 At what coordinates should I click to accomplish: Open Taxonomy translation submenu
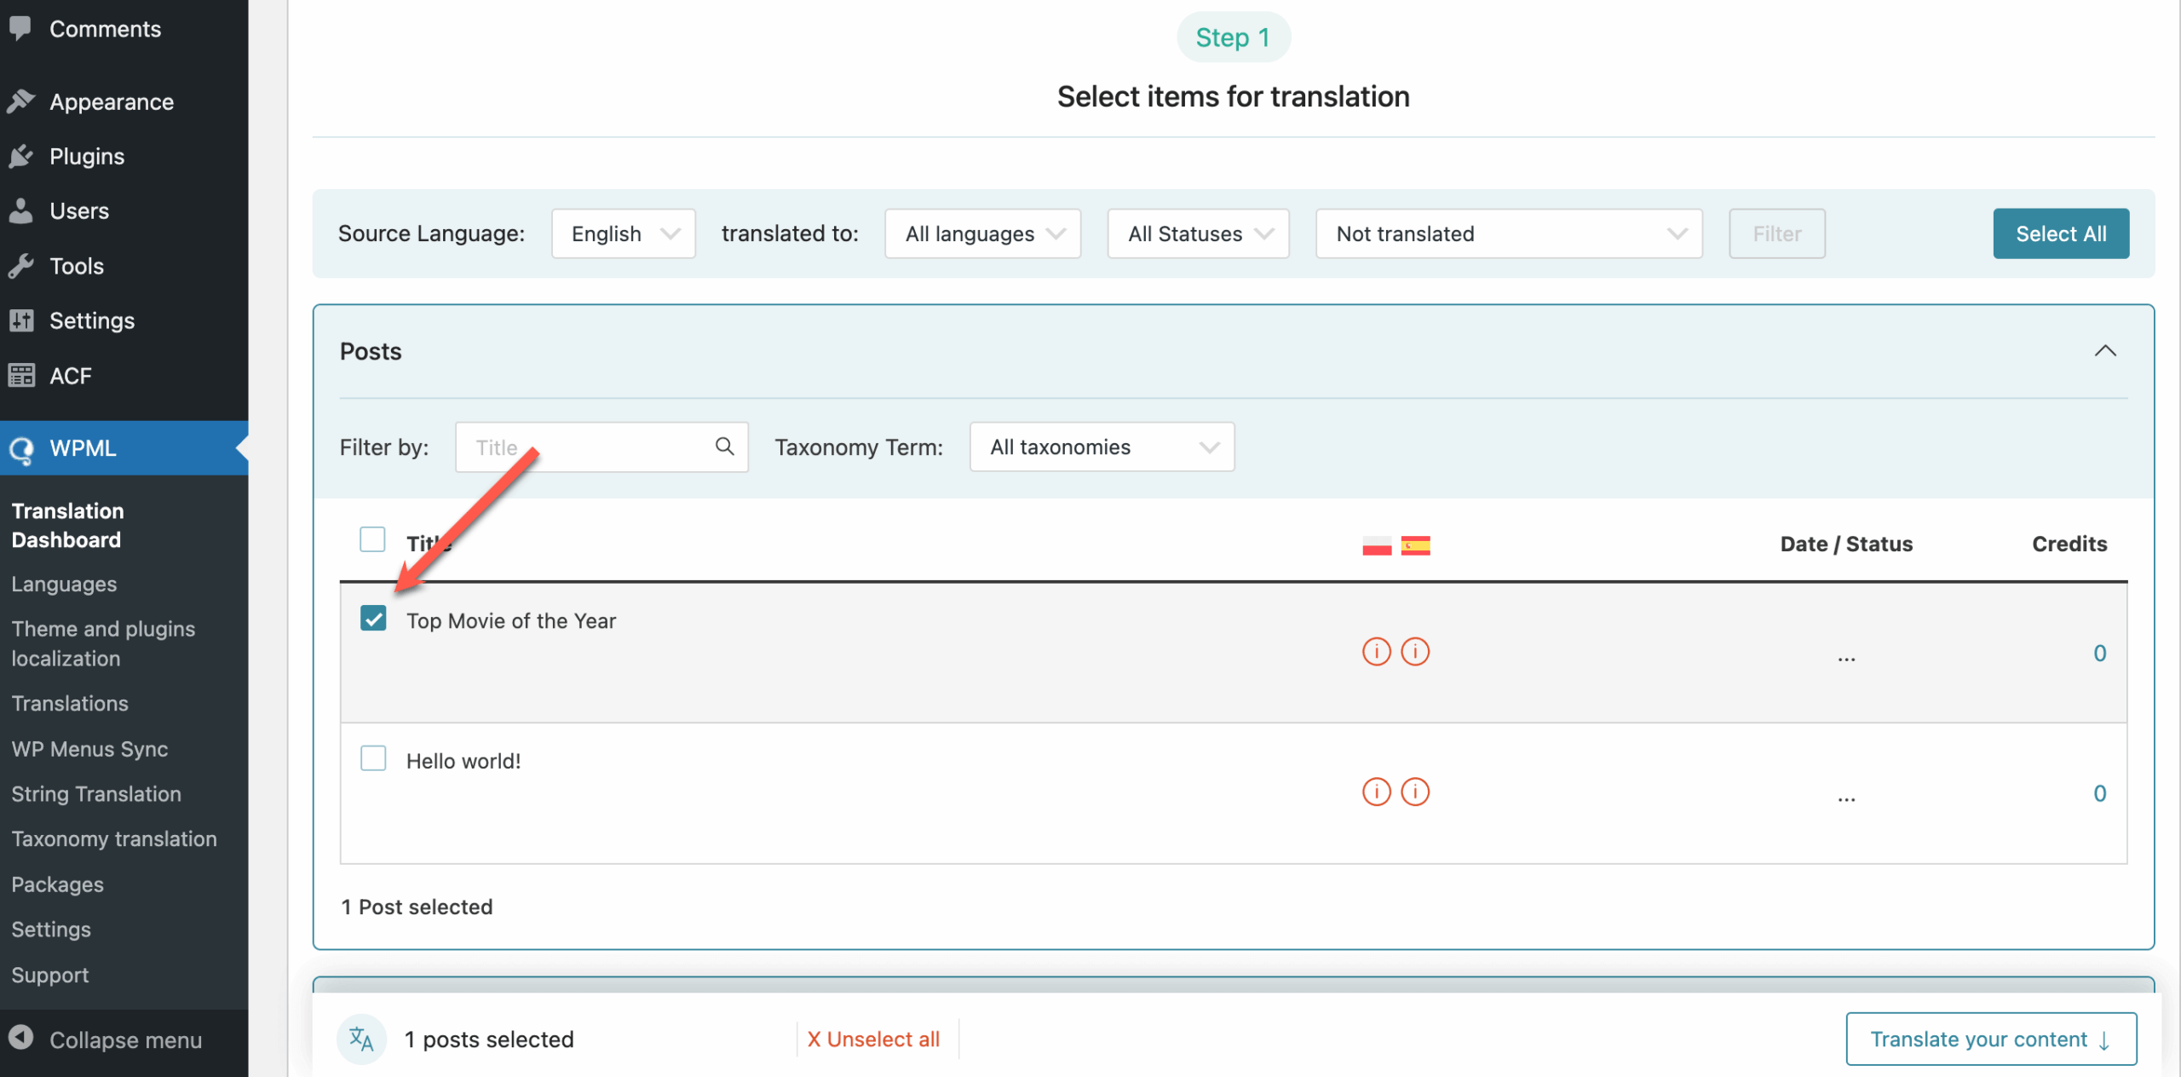[114, 838]
